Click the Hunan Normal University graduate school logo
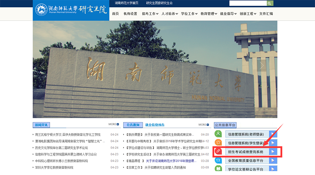 [x=71, y=10]
